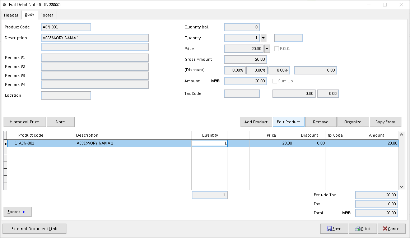Click the Remark #2 field

[x=95, y=67]
